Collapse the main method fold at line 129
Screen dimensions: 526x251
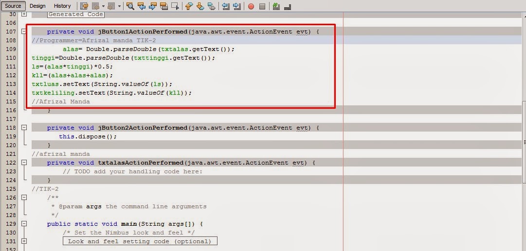tap(24, 223)
